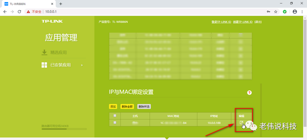Click the 精选应用 download icon

[x=44, y=52]
